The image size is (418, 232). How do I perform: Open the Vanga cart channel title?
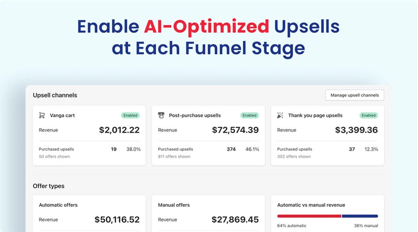coord(62,116)
